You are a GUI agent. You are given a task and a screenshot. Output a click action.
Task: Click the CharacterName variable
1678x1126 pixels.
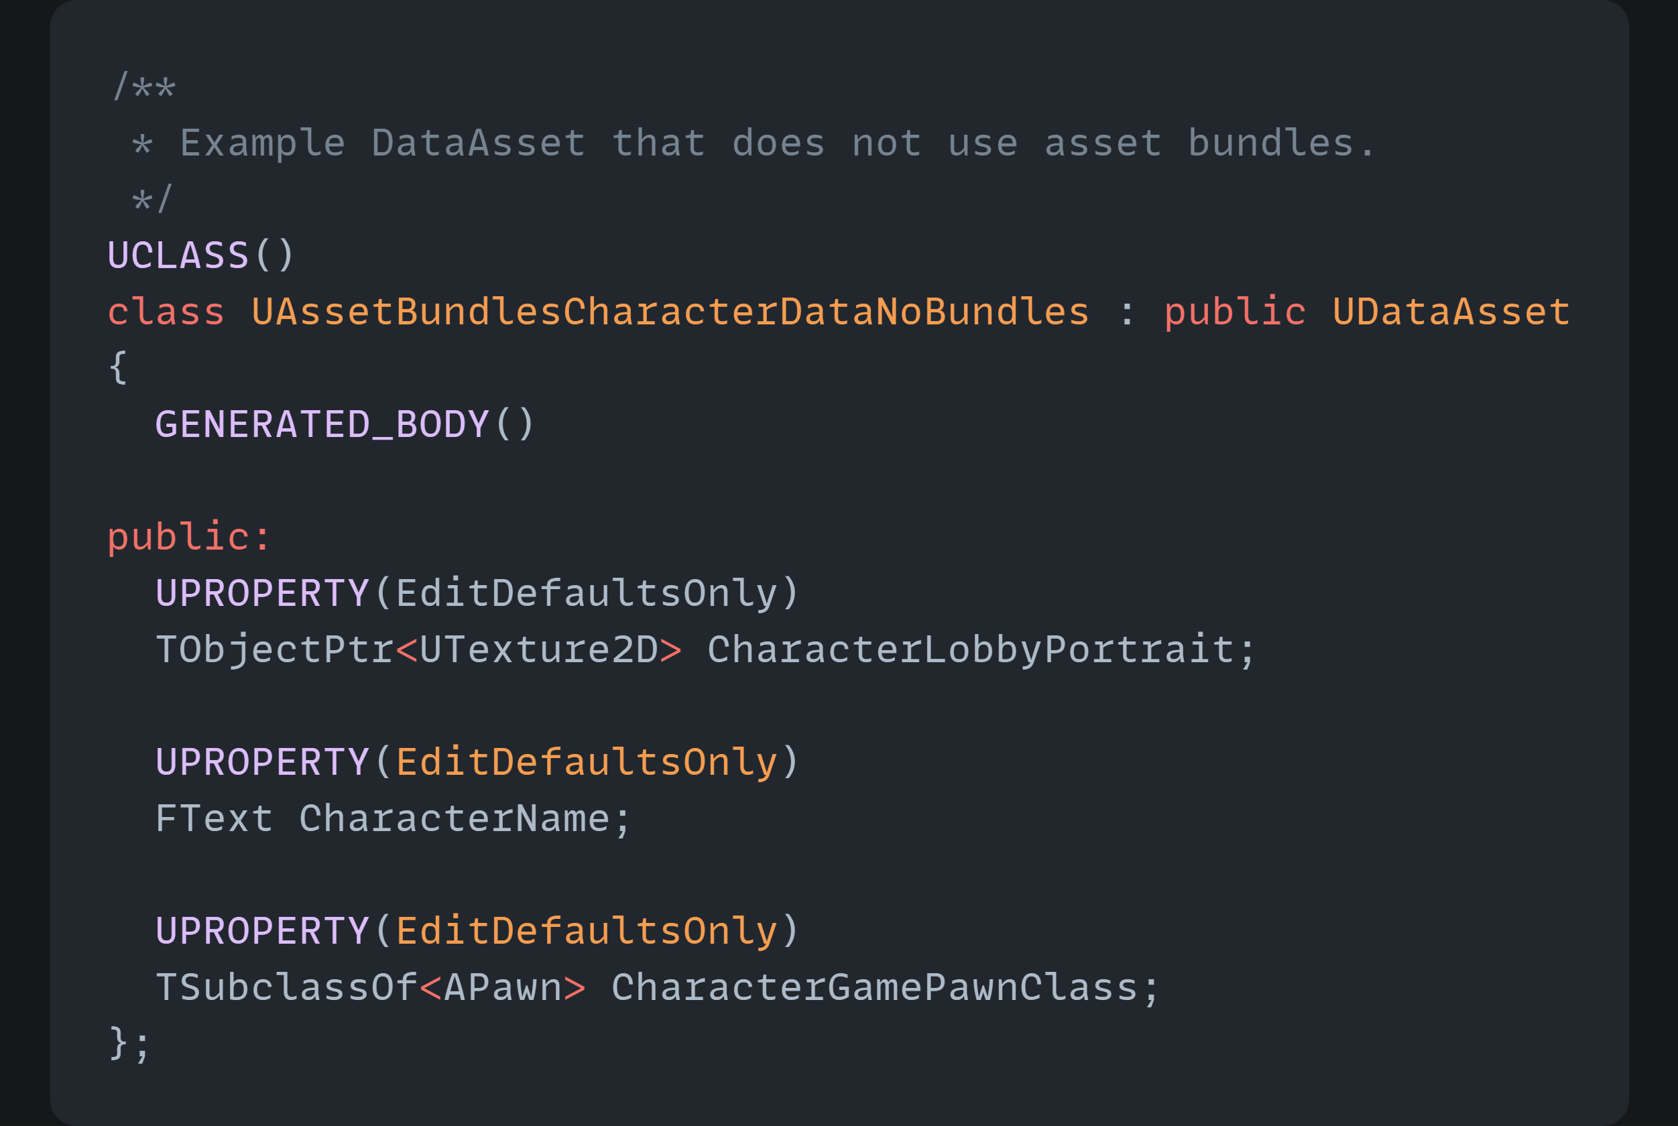tap(454, 818)
